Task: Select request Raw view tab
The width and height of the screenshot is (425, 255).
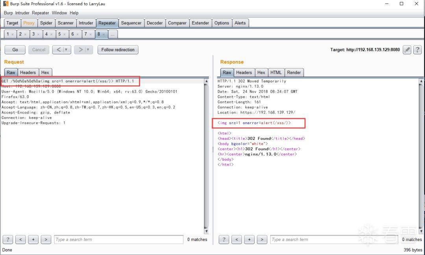Action: tap(11, 73)
